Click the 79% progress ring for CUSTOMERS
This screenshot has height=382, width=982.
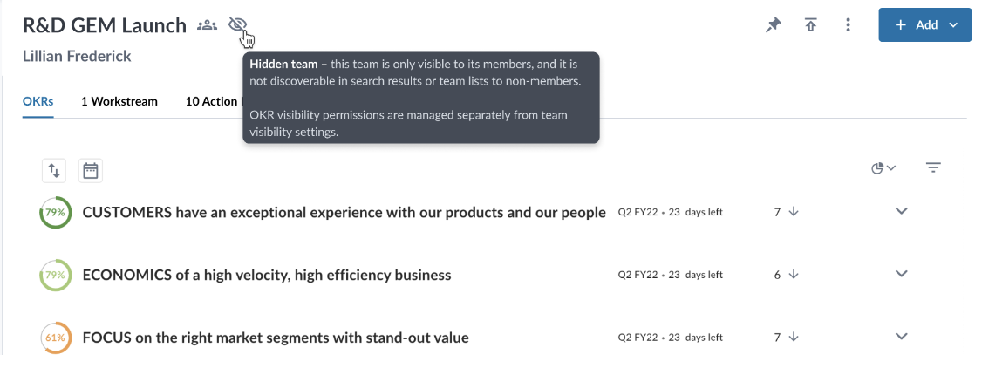click(55, 212)
